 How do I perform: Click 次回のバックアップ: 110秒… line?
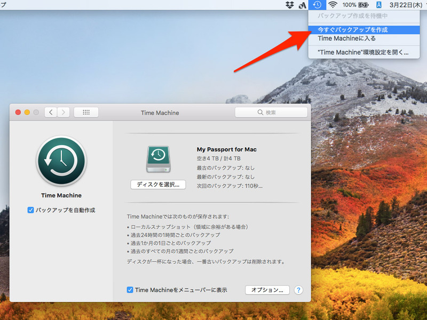[230, 186]
